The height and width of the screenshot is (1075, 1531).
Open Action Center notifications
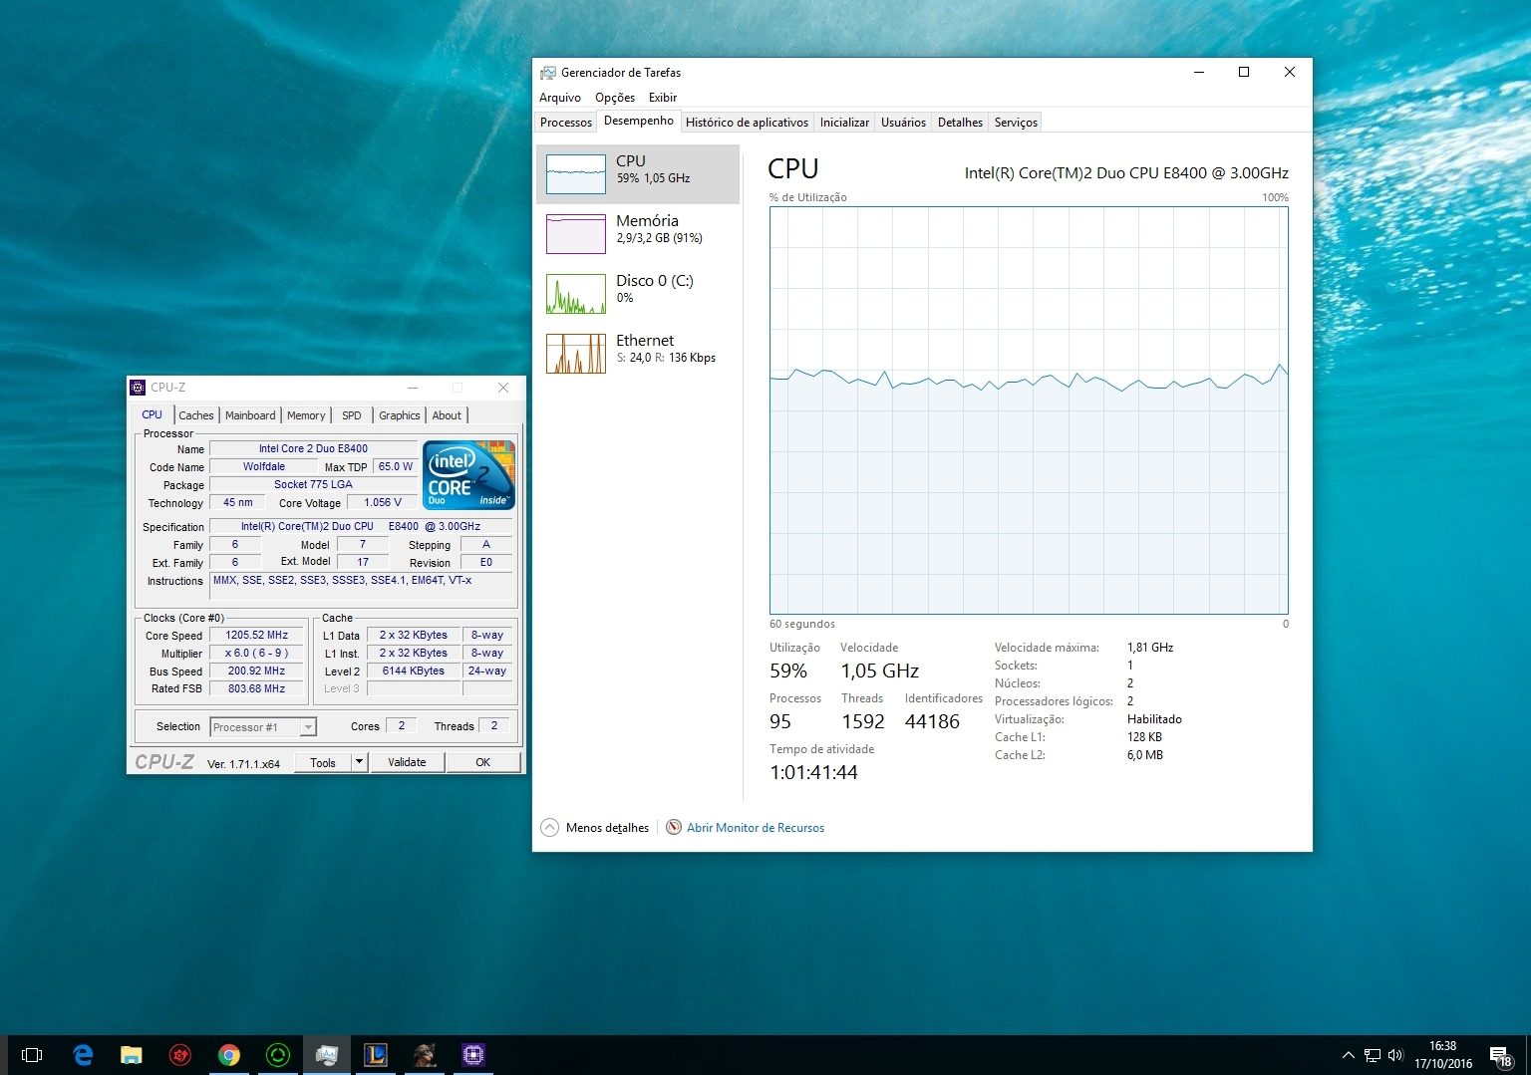click(1501, 1056)
